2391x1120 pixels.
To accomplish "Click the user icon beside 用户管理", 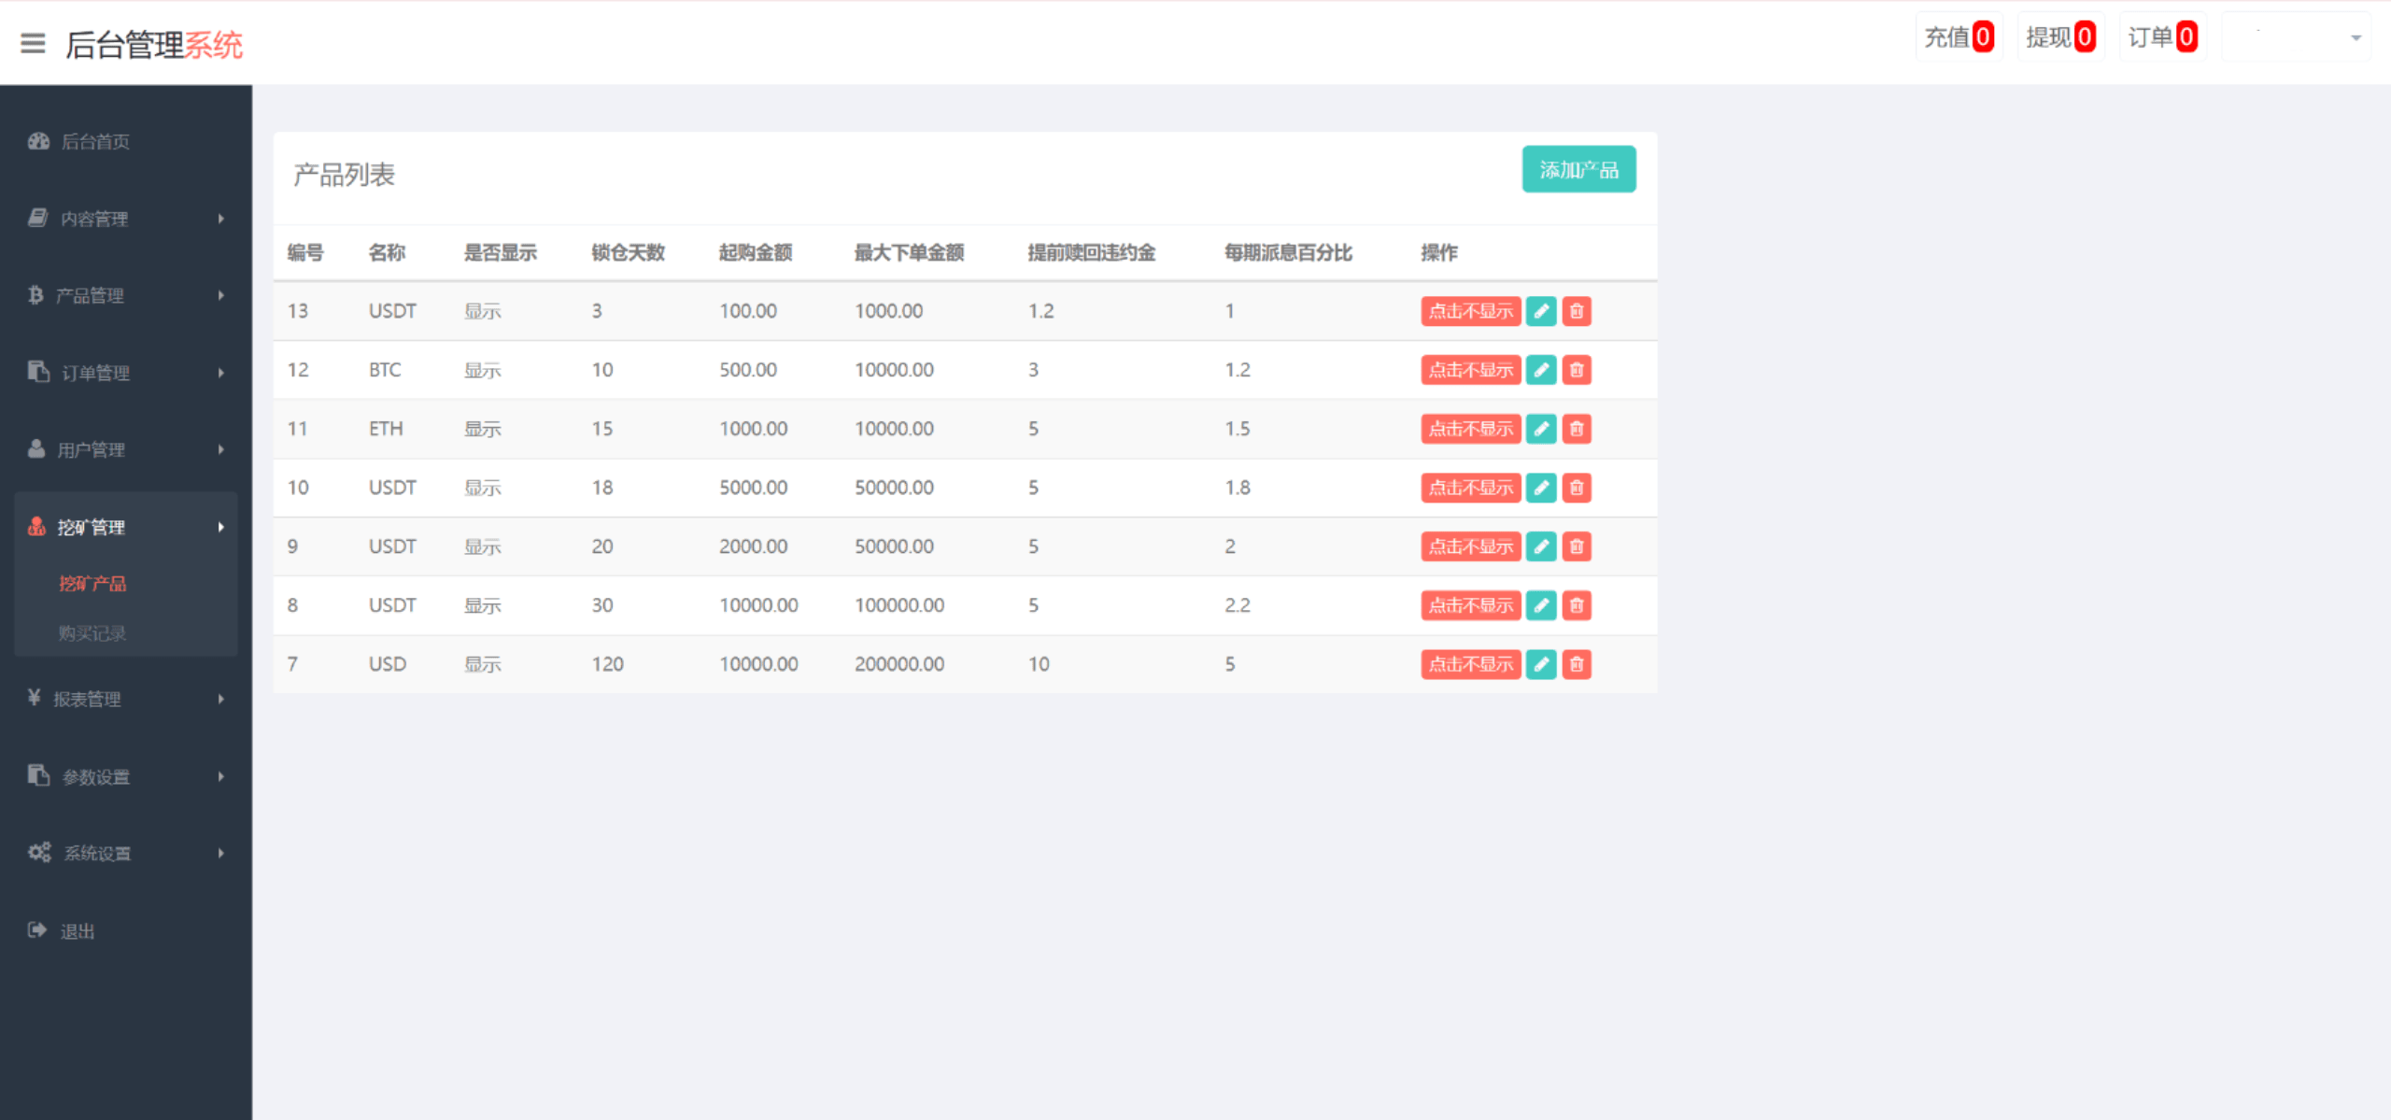I will point(35,448).
